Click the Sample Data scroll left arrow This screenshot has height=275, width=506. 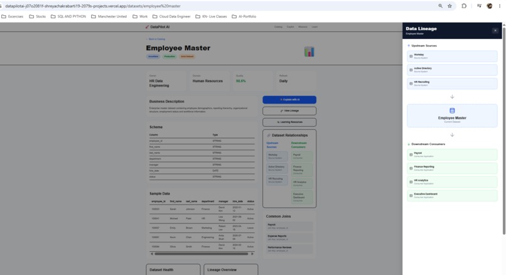click(152, 254)
